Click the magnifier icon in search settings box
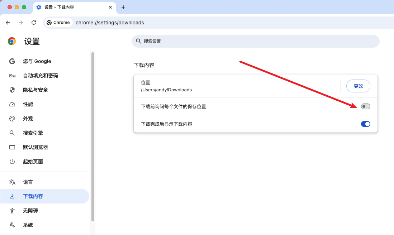394x235 pixels. point(138,41)
